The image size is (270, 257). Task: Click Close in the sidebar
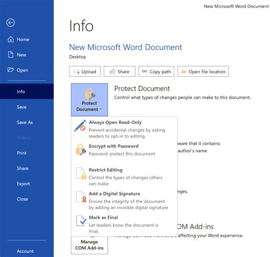point(27,199)
